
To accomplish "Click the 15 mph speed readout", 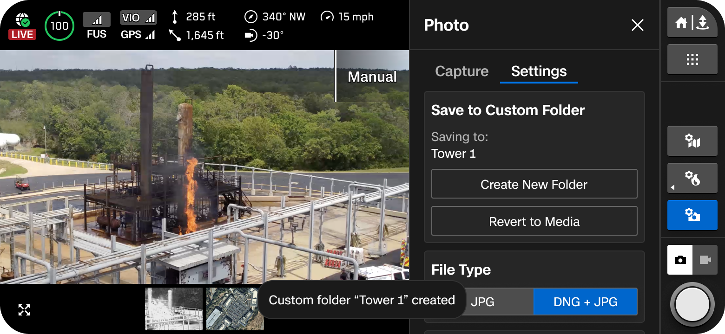I will pyautogui.click(x=347, y=17).
